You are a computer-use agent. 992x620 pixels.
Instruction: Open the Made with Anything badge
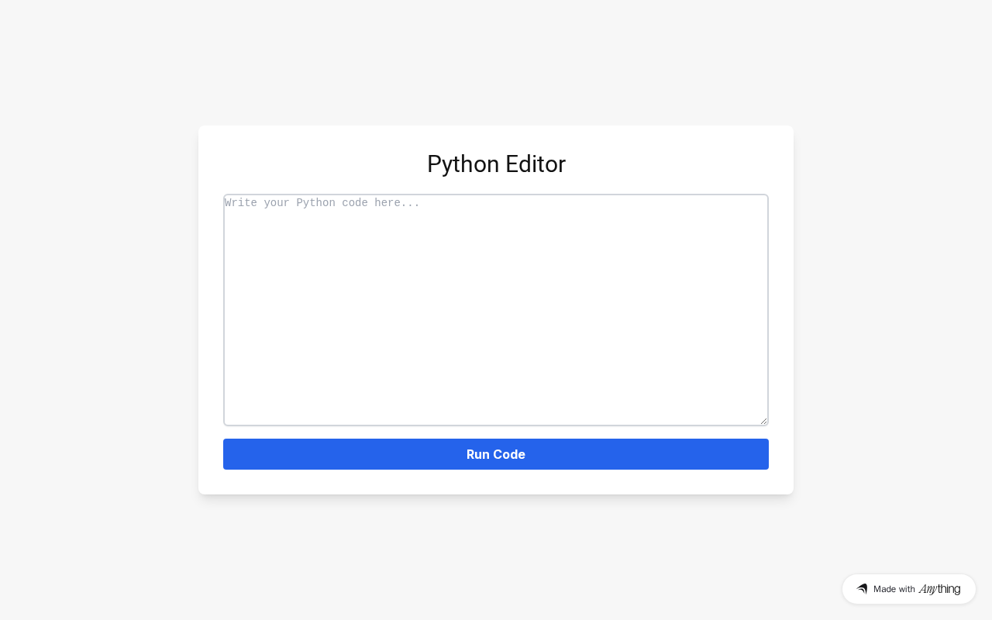tap(908, 589)
